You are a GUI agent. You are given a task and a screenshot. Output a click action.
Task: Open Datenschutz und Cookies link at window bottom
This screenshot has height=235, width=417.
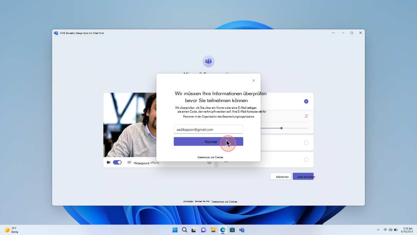click(224, 201)
